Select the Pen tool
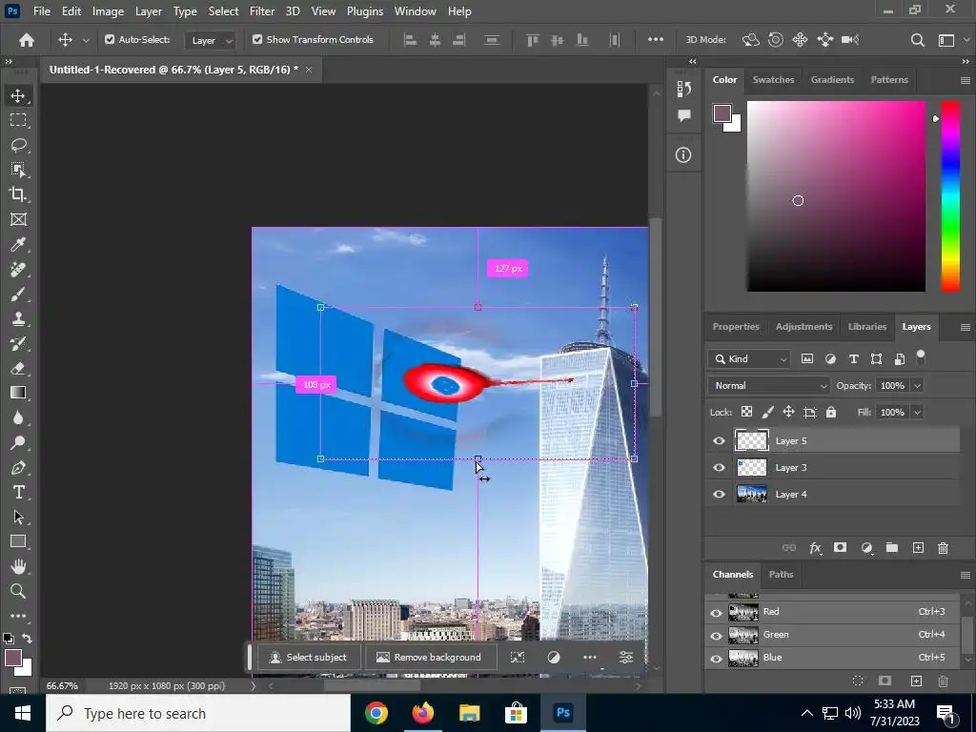976x732 pixels. point(18,467)
